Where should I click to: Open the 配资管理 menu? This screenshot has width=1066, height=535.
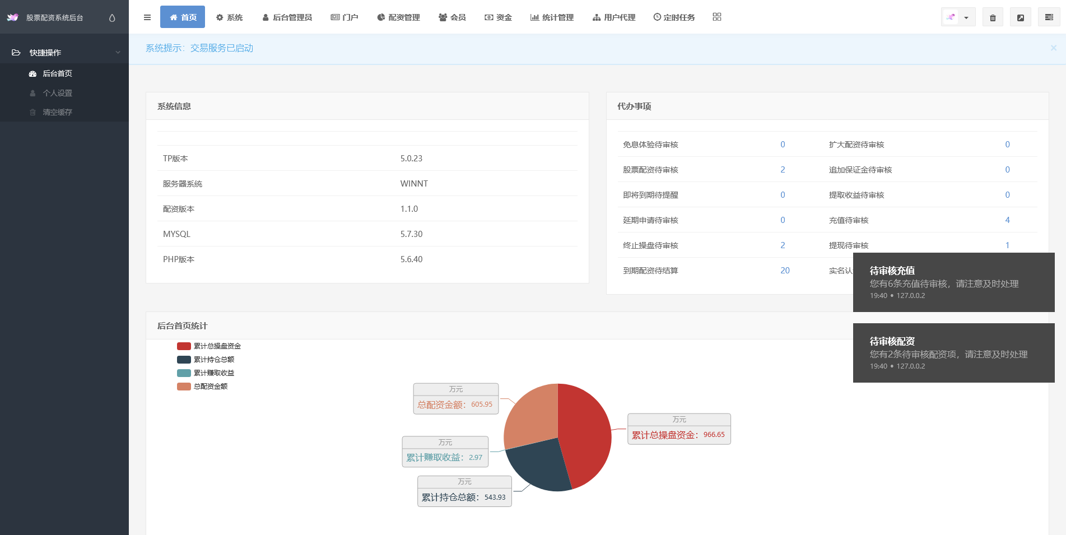click(x=398, y=17)
